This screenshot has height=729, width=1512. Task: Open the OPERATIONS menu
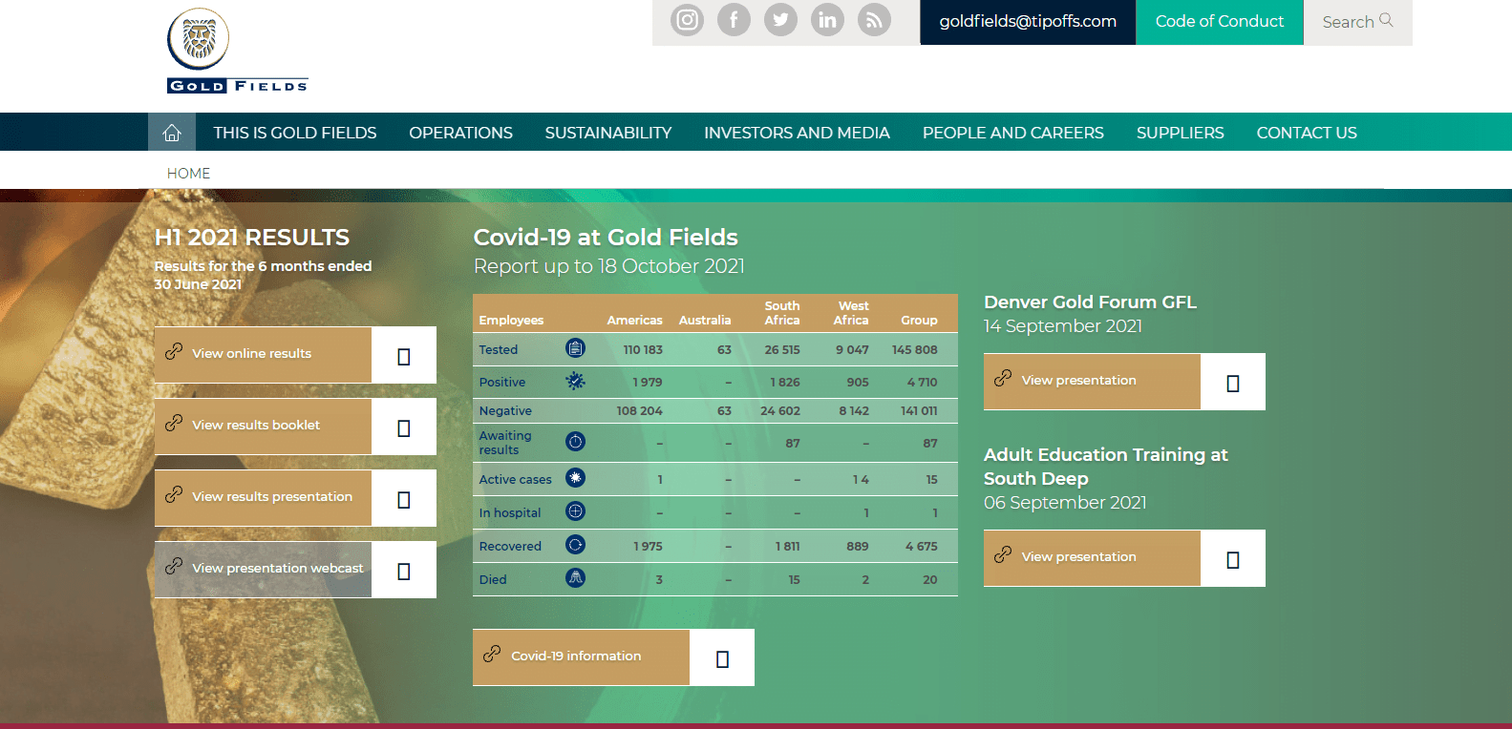coord(460,133)
